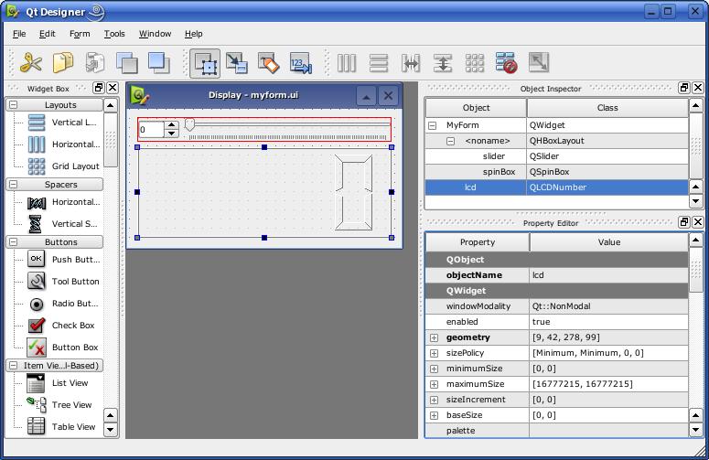
Task: Click the enabled property value true
Action: pyautogui.click(x=608, y=322)
